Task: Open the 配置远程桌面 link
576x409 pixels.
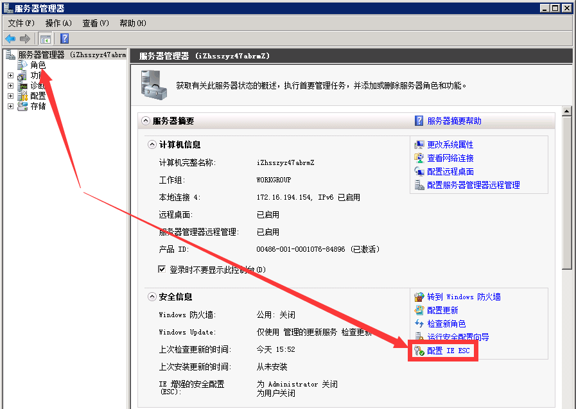Action: pyautogui.click(x=450, y=171)
